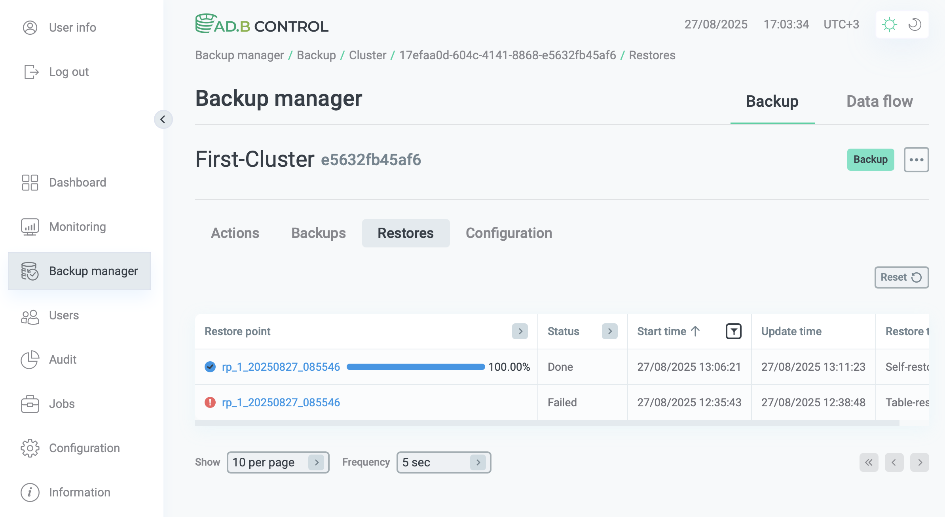This screenshot has height=517, width=945.
Task: Collapse the sidebar with the arrow handle
Action: (x=163, y=119)
